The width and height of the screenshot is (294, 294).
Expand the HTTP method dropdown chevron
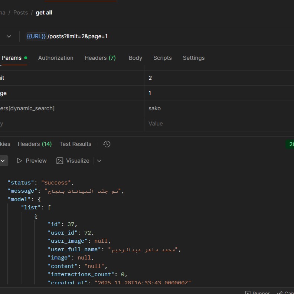point(9,36)
